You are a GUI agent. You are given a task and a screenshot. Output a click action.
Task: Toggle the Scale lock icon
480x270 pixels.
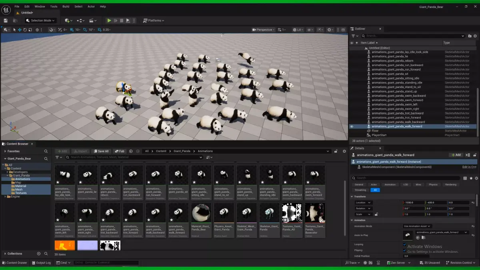(x=376, y=214)
